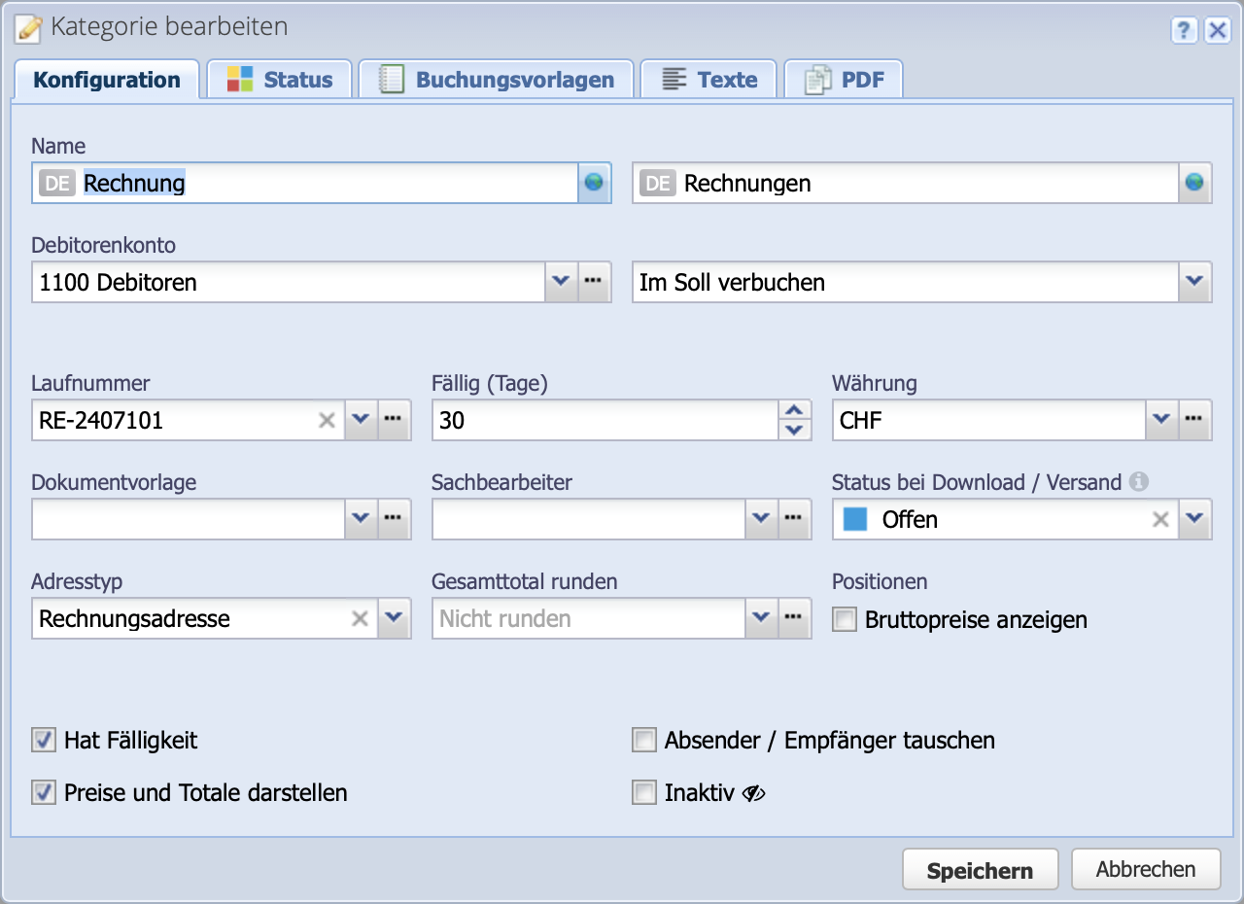Click the 'Positionen' label text
The image size is (1244, 904).
tap(880, 581)
